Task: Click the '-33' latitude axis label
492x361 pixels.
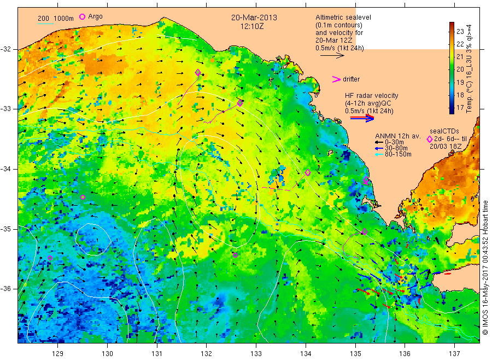Action: (5, 109)
